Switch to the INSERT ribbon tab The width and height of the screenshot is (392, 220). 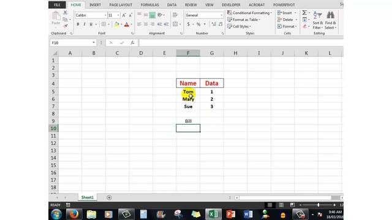[95, 5]
